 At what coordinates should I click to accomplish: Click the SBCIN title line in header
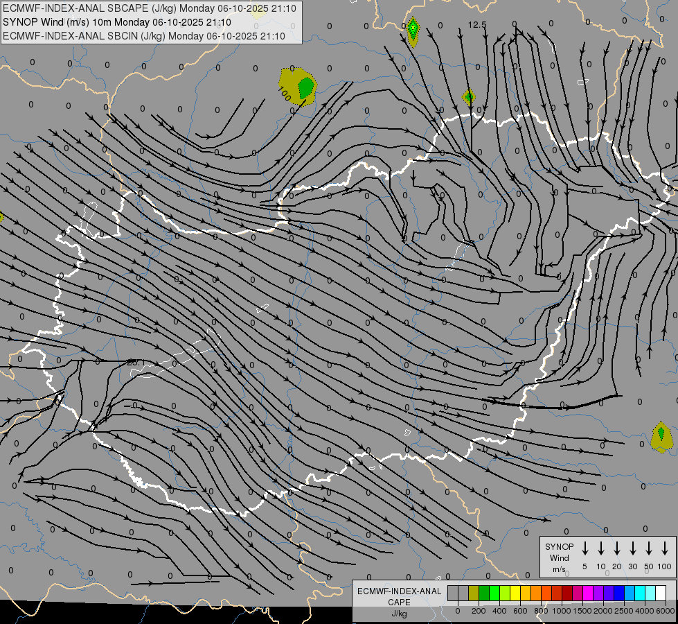coord(144,36)
